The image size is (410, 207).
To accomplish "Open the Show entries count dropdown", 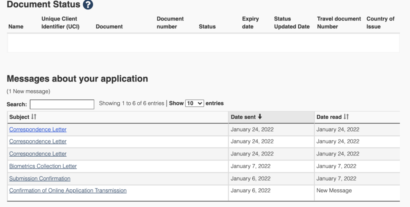I will [x=195, y=103].
